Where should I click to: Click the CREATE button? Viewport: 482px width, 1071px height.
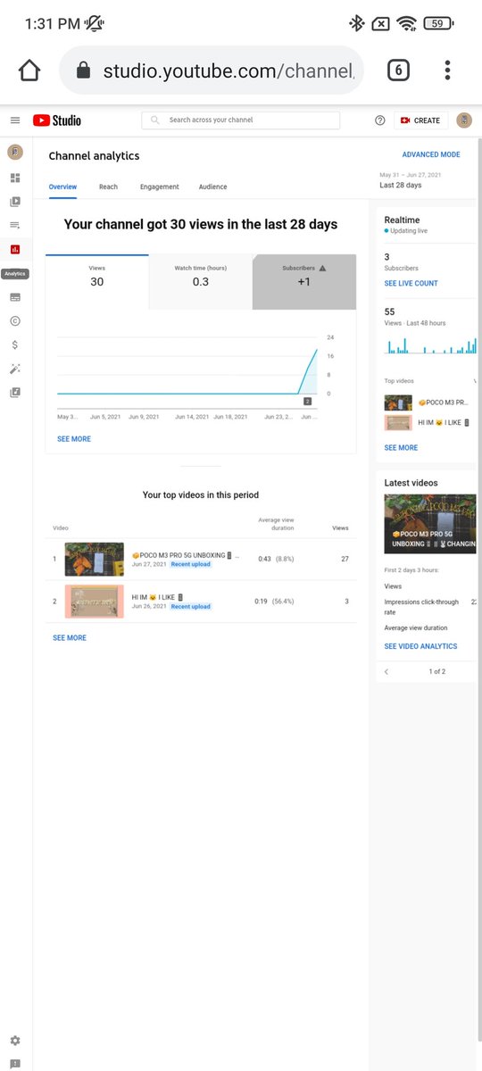pos(420,120)
